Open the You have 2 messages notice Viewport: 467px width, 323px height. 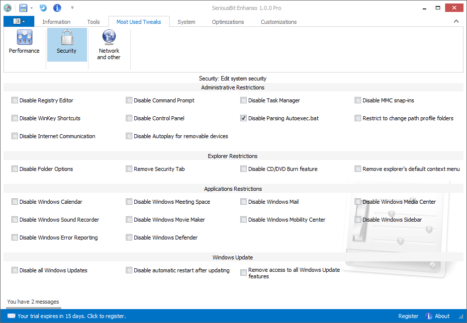(33, 302)
